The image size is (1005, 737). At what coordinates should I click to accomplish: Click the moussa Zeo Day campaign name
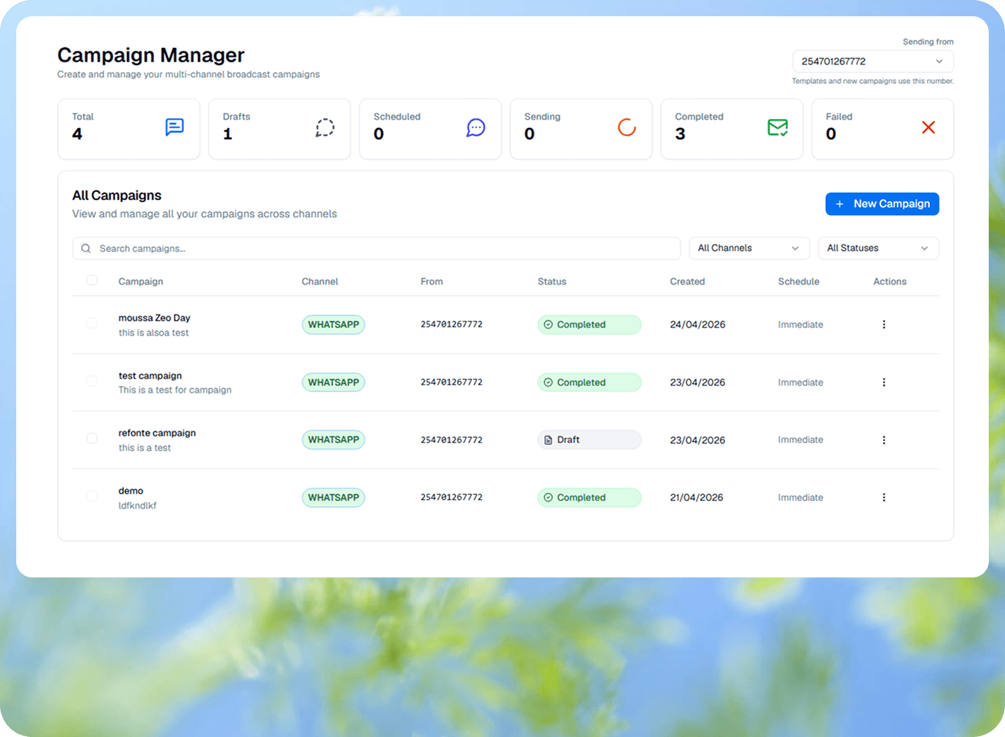pos(154,318)
